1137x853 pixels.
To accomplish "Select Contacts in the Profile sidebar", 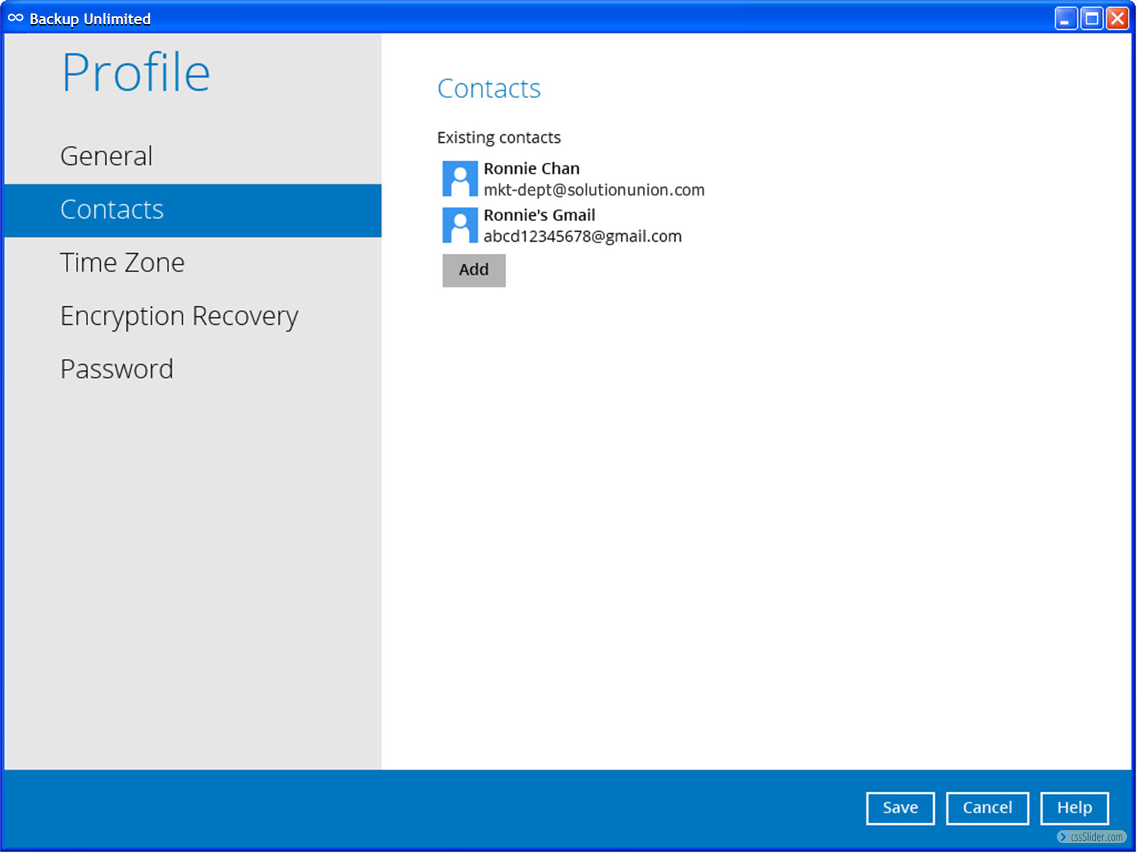I will coord(112,210).
